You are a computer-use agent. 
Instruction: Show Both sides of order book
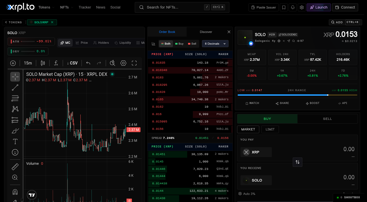[x=166, y=44]
